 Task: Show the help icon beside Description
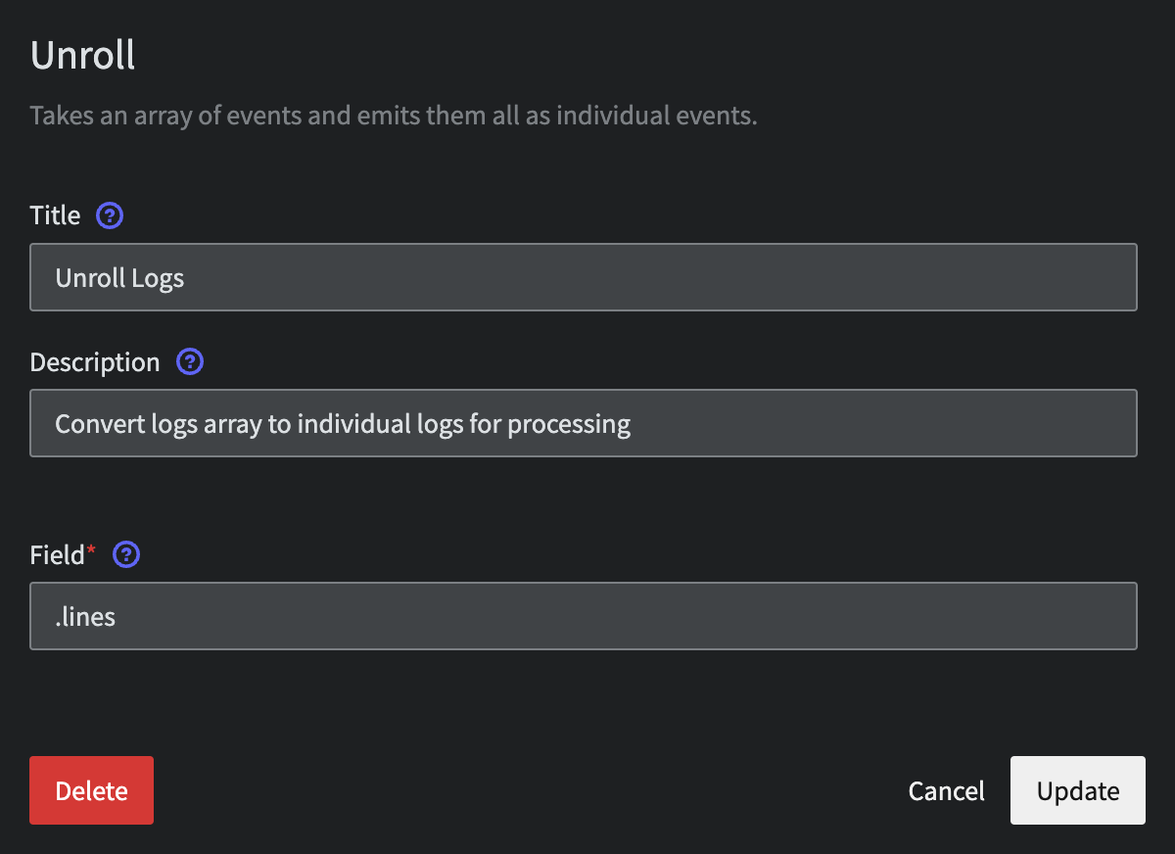190,362
